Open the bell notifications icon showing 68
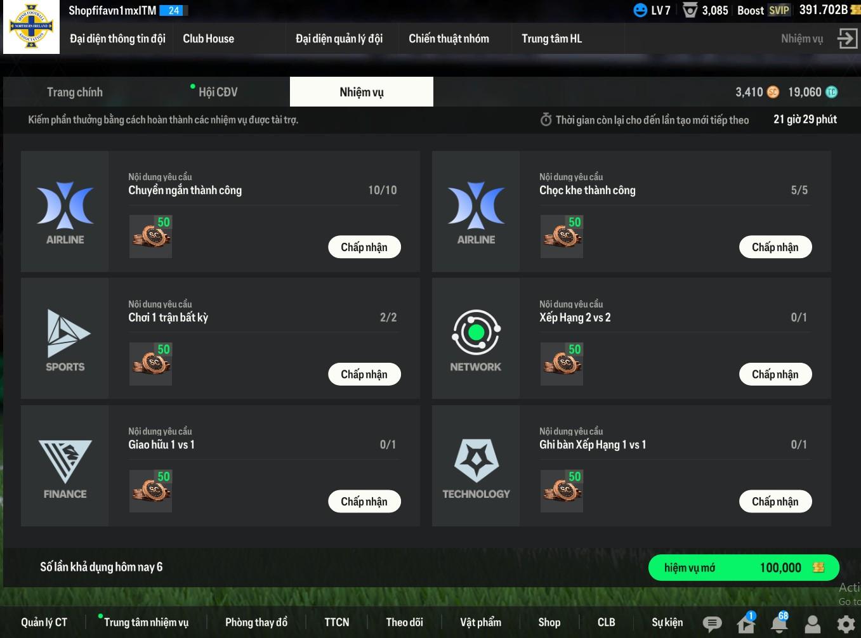This screenshot has width=861, height=638. (779, 623)
